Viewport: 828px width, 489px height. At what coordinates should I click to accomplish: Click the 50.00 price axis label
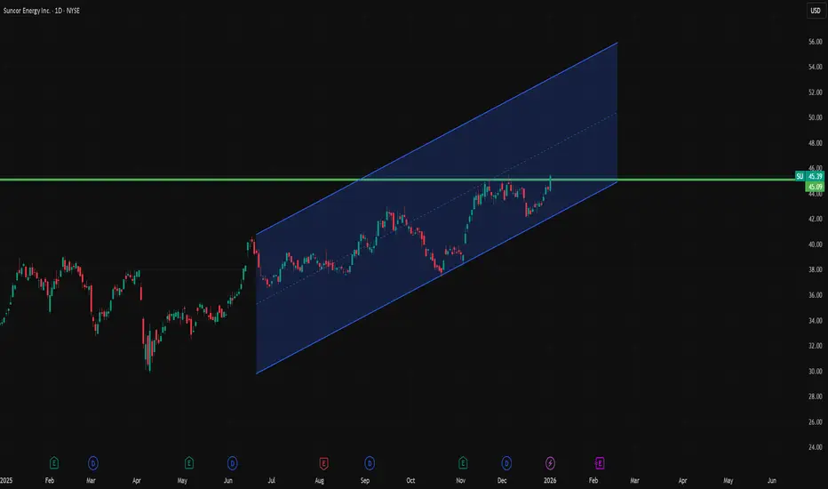pyautogui.click(x=816, y=118)
